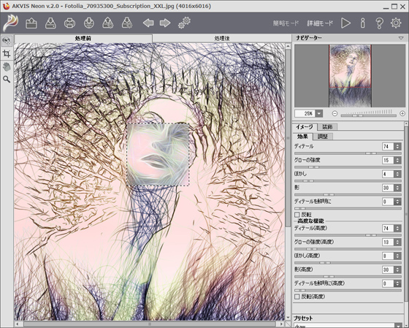Click the Navigator preview thumbnail
This screenshot has height=328, width=409.
click(350, 76)
